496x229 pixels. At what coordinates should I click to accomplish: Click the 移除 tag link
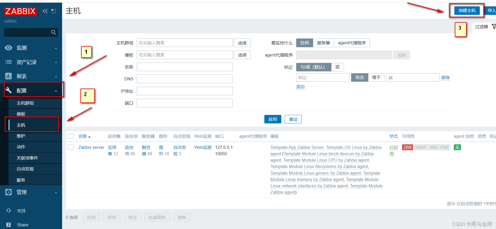[x=446, y=77]
